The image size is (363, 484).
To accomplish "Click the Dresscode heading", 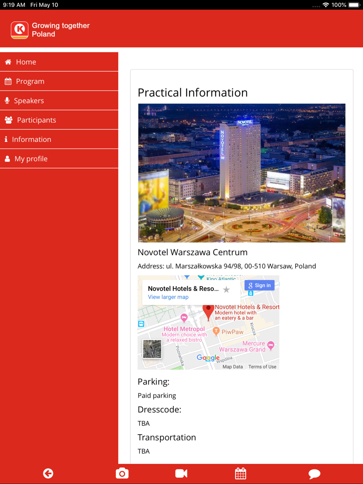I will pyautogui.click(x=159, y=409).
